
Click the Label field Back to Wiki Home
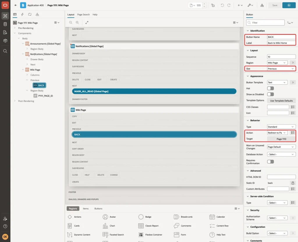click(x=281, y=43)
